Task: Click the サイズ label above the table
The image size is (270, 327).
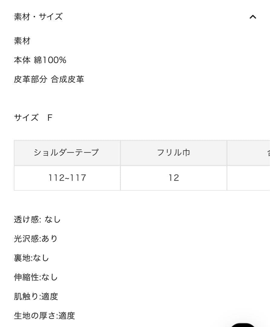Action: pos(26,117)
